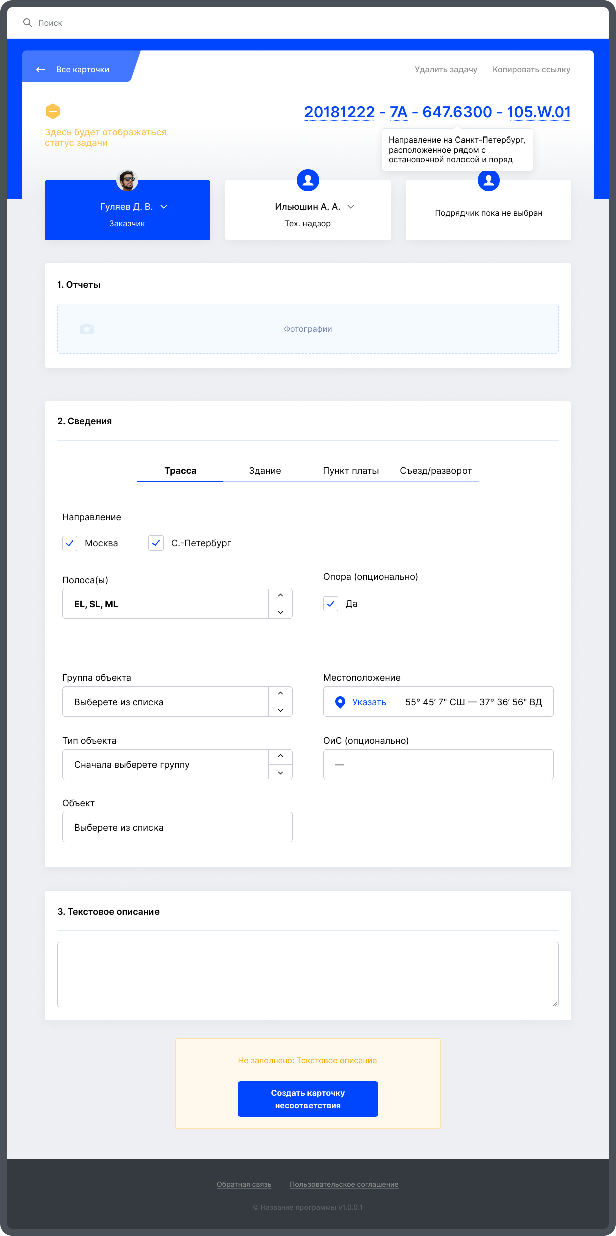Click Гуляев Д. В. avatar photo
The image size is (616, 1236).
(x=127, y=180)
